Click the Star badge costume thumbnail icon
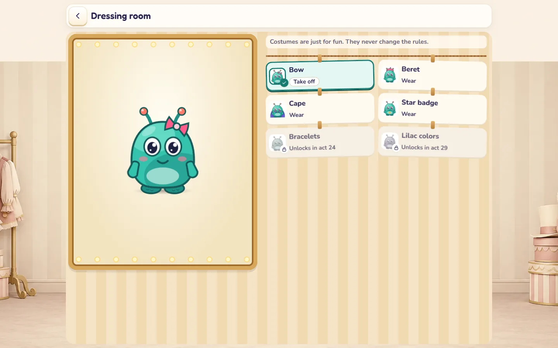 pyautogui.click(x=390, y=108)
